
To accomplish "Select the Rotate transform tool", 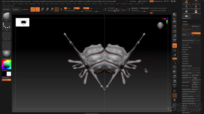I will (x=52, y=9).
